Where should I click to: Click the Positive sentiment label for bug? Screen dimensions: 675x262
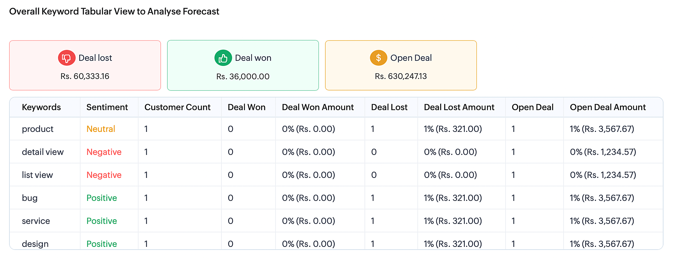(x=102, y=198)
